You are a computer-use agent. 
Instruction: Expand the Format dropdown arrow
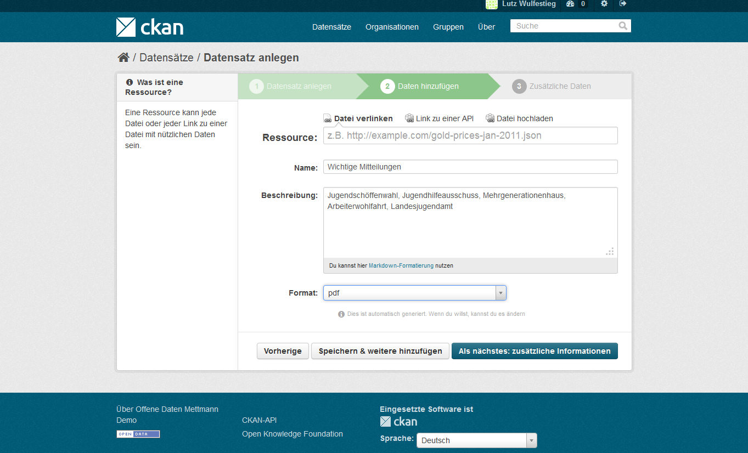(x=500, y=293)
